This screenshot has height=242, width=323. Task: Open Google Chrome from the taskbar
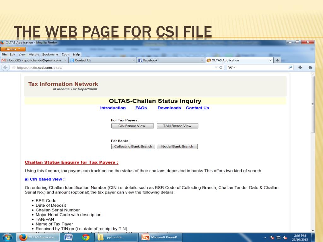85,237
